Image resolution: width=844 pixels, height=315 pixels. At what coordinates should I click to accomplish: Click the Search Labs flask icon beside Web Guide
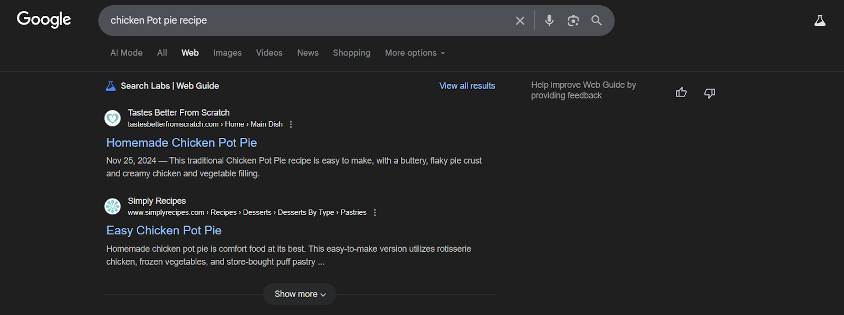tap(111, 86)
